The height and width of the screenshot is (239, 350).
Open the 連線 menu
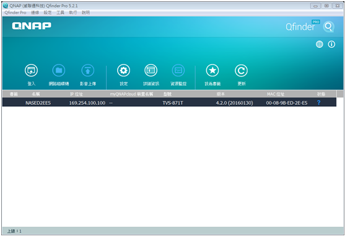click(35, 12)
